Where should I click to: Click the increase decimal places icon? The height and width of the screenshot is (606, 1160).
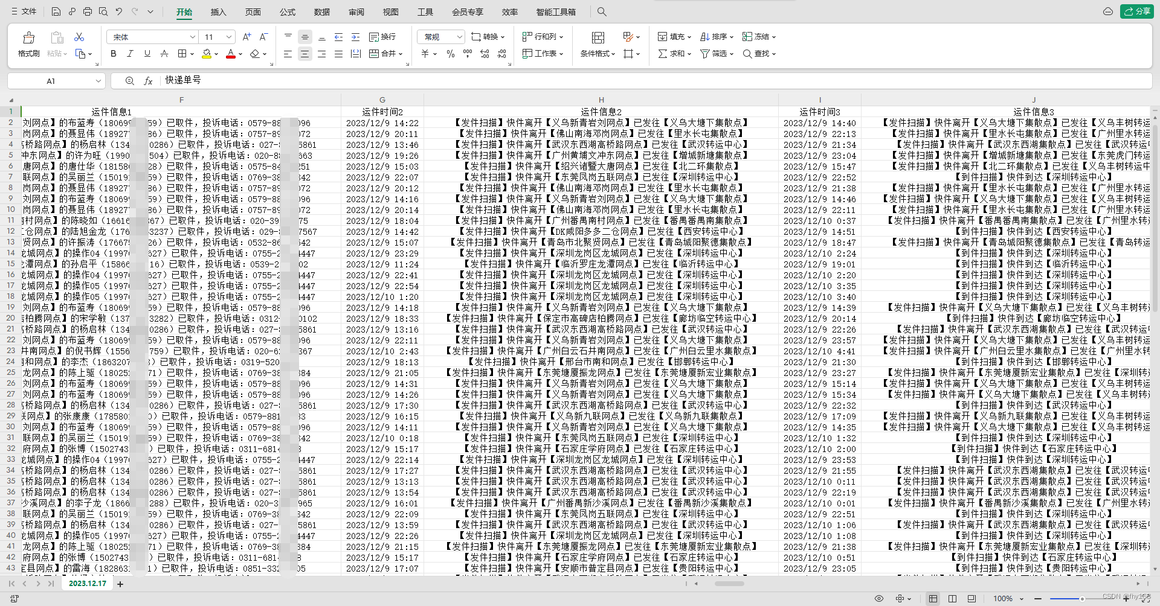click(485, 54)
